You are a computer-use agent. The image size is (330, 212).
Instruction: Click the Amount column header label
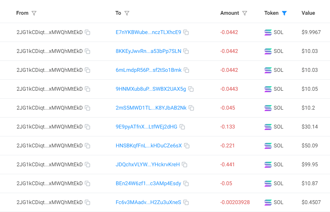(230, 13)
